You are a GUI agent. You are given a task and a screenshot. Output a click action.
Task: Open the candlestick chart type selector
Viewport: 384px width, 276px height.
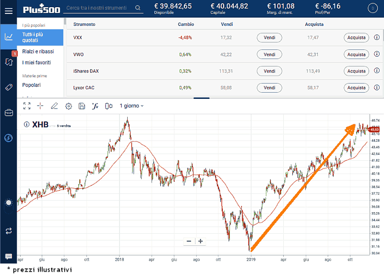tap(108, 106)
